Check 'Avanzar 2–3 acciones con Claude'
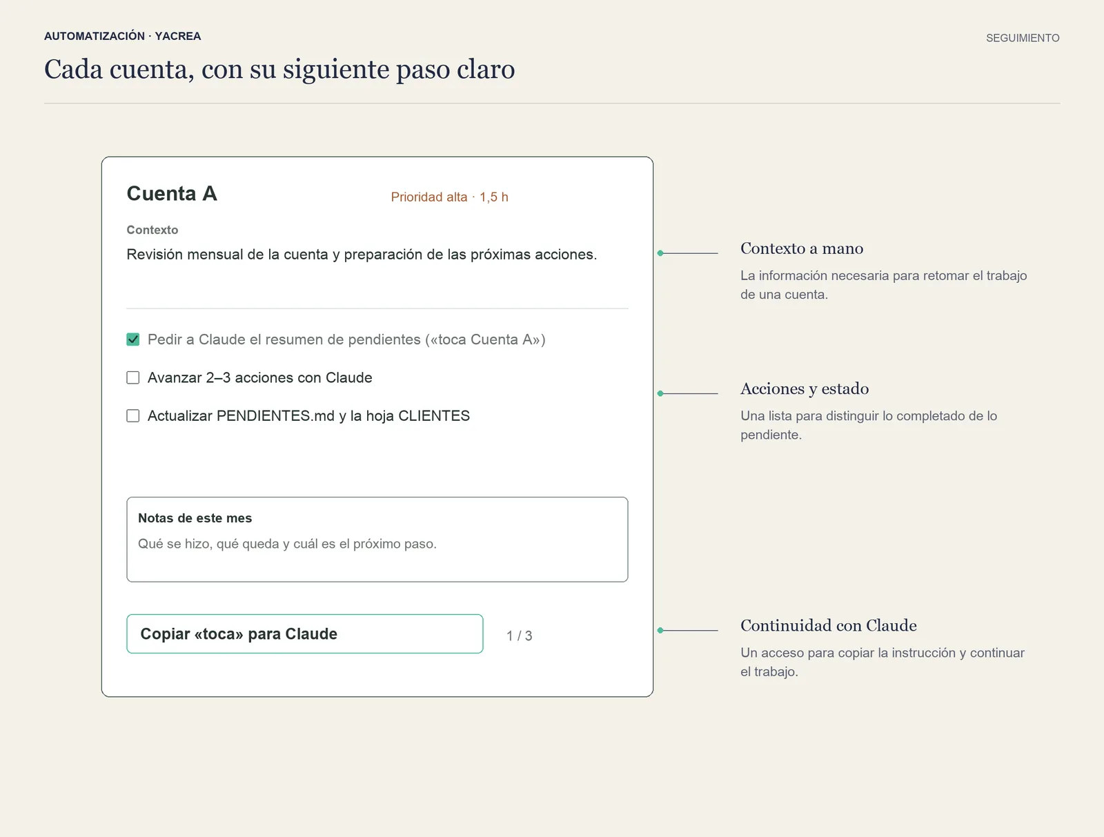The width and height of the screenshot is (1104, 837). tap(133, 377)
